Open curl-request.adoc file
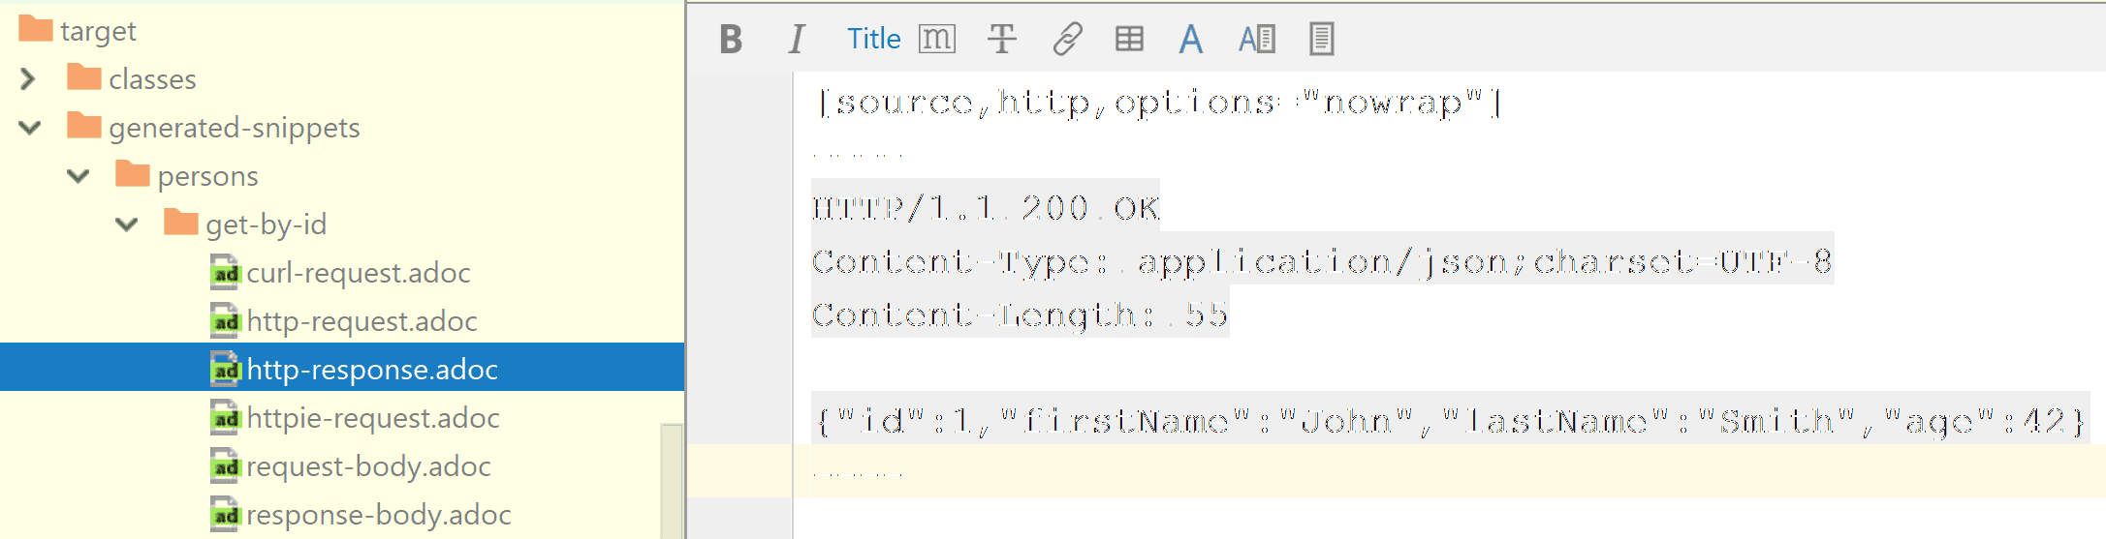Screen dimensions: 2106x539 [358, 273]
